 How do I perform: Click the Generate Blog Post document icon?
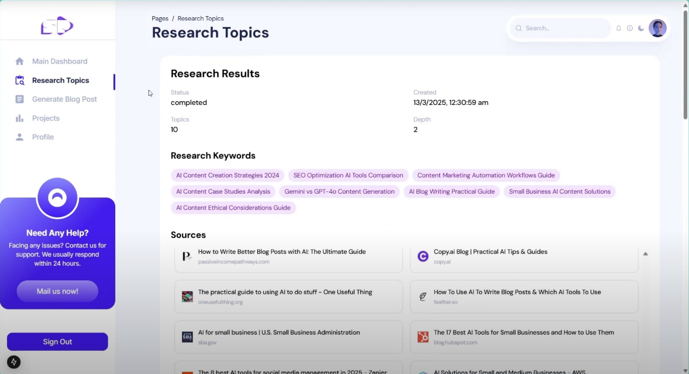coord(20,99)
